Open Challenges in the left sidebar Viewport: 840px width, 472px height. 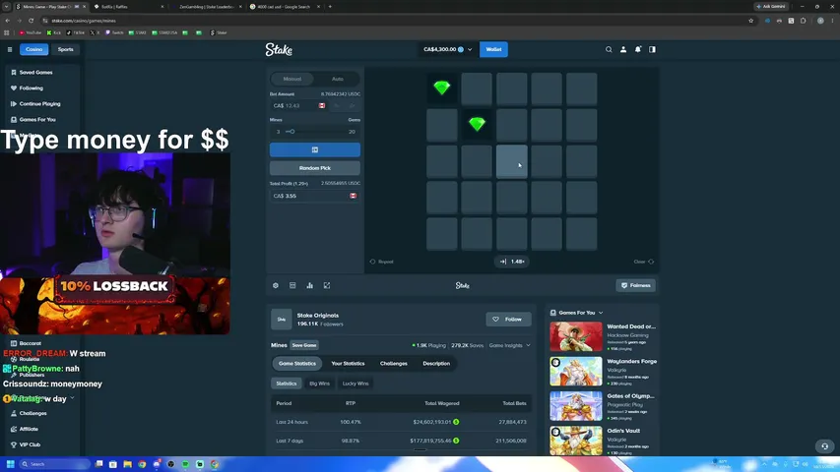click(32, 413)
